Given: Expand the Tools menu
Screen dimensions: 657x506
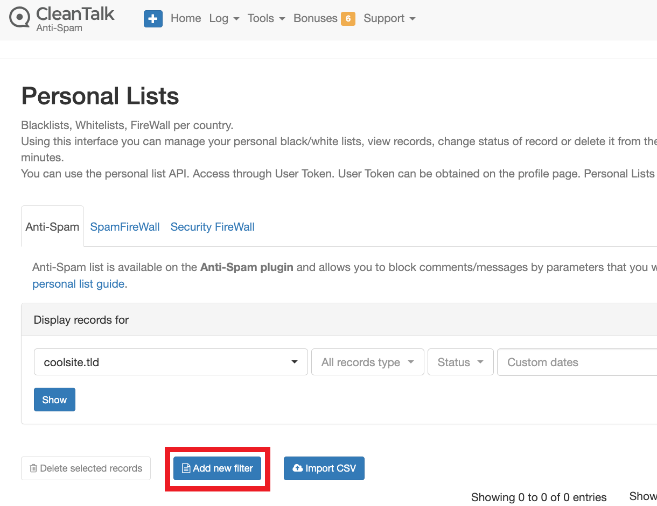Looking at the screenshot, I should point(266,18).
